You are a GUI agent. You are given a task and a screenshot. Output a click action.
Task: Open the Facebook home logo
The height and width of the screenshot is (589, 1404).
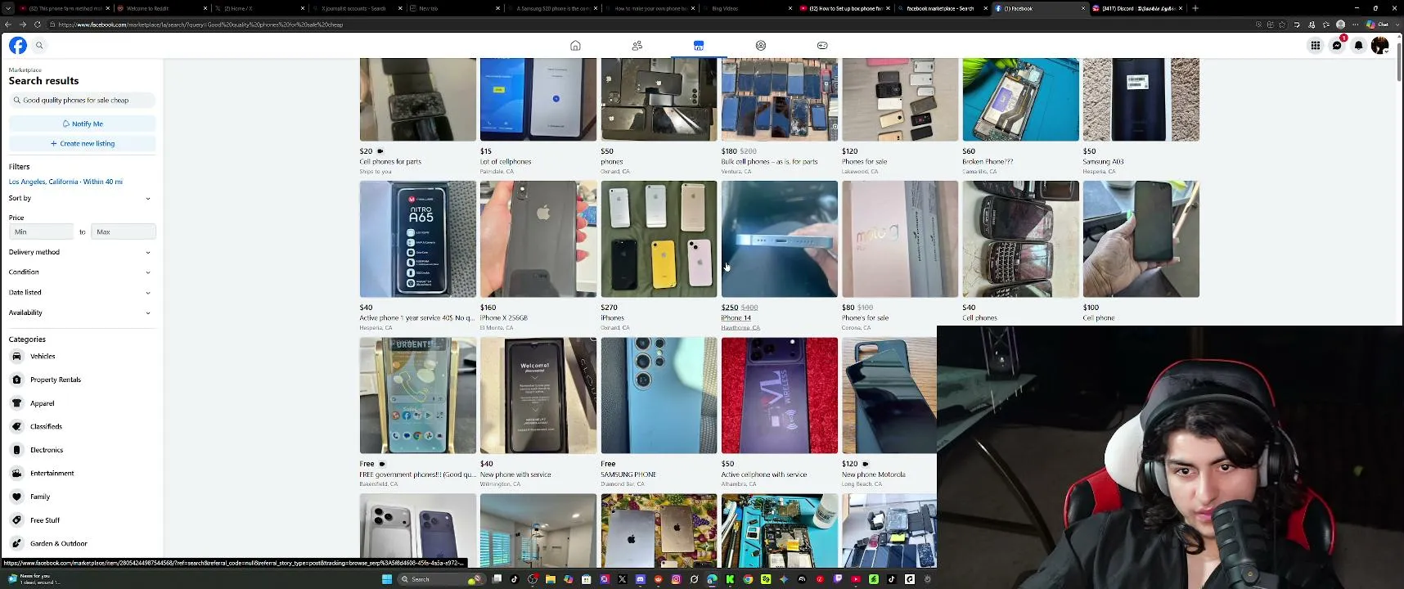tap(17, 46)
